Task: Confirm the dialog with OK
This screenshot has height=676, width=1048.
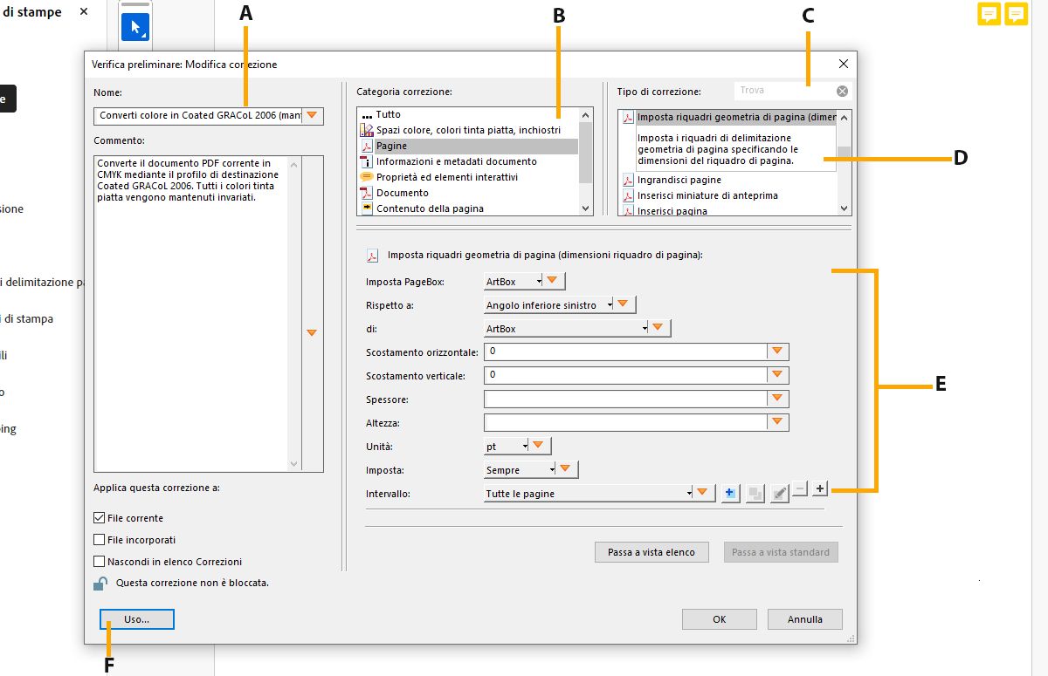Action: 719,619
